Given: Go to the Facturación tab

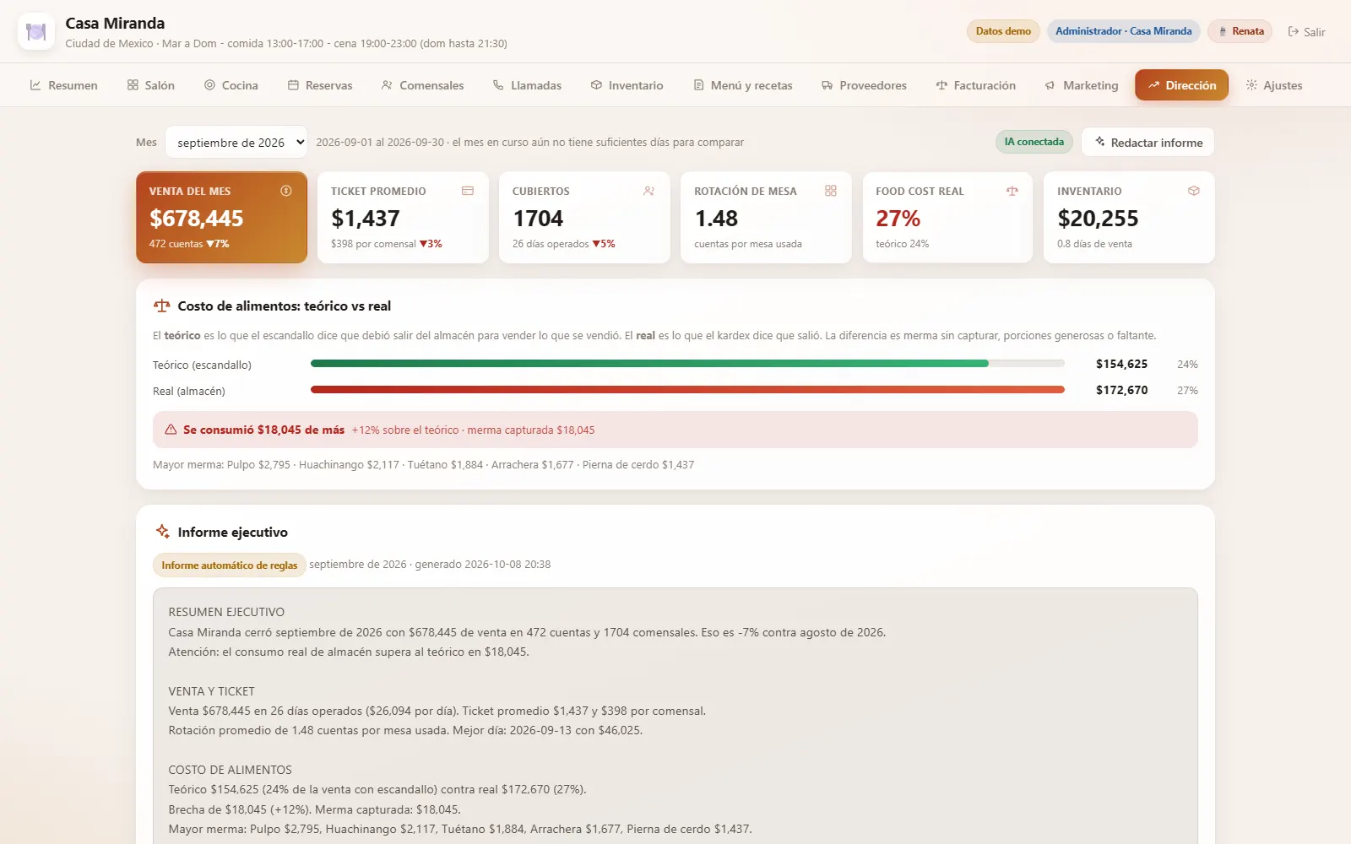Looking at the screenshot, I should point(975,85).
